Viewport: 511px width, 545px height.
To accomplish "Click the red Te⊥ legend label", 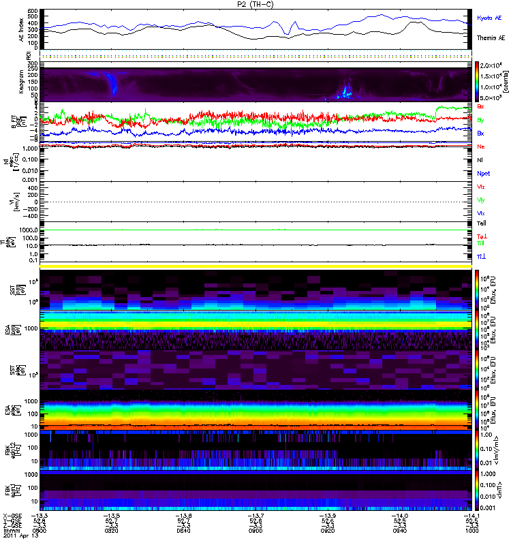I will tap(482, 236).
